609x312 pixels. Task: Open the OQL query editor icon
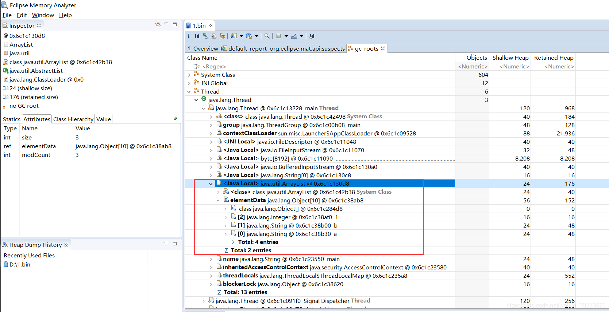(214, 36)
